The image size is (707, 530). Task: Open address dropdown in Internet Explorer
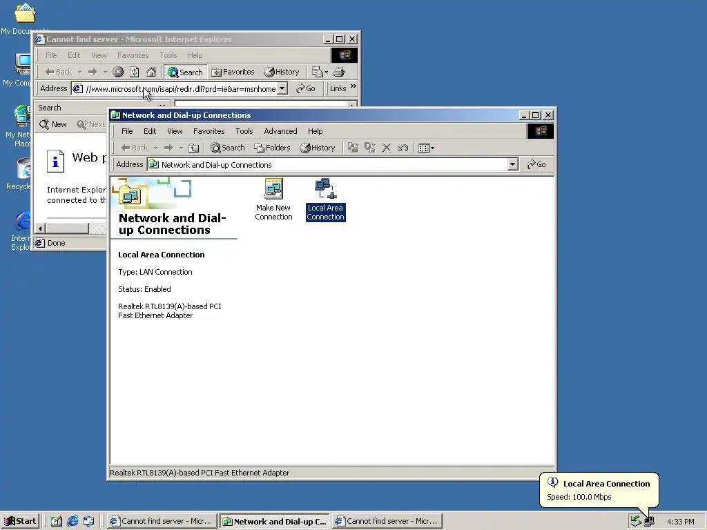point(282,88)
